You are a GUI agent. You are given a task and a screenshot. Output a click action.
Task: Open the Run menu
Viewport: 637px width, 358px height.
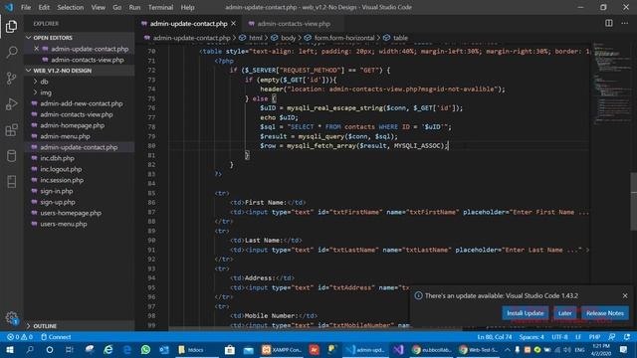pos(134,7)
